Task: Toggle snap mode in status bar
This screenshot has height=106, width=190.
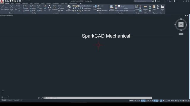Action: (138, 101)
